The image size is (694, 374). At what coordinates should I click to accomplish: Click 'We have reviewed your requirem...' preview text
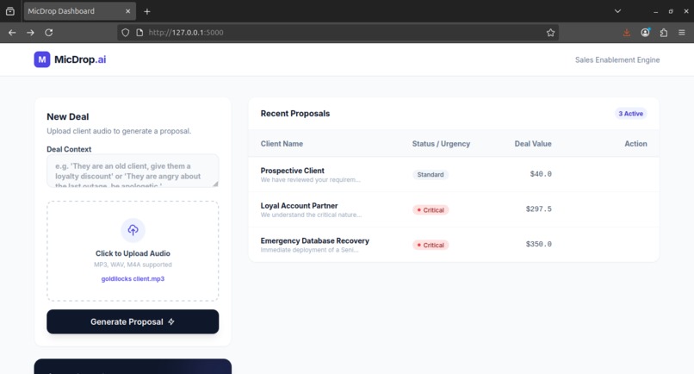coord(311,180)
